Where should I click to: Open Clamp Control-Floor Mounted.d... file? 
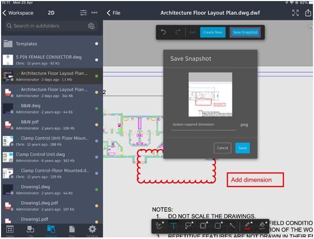click(52, 173)
